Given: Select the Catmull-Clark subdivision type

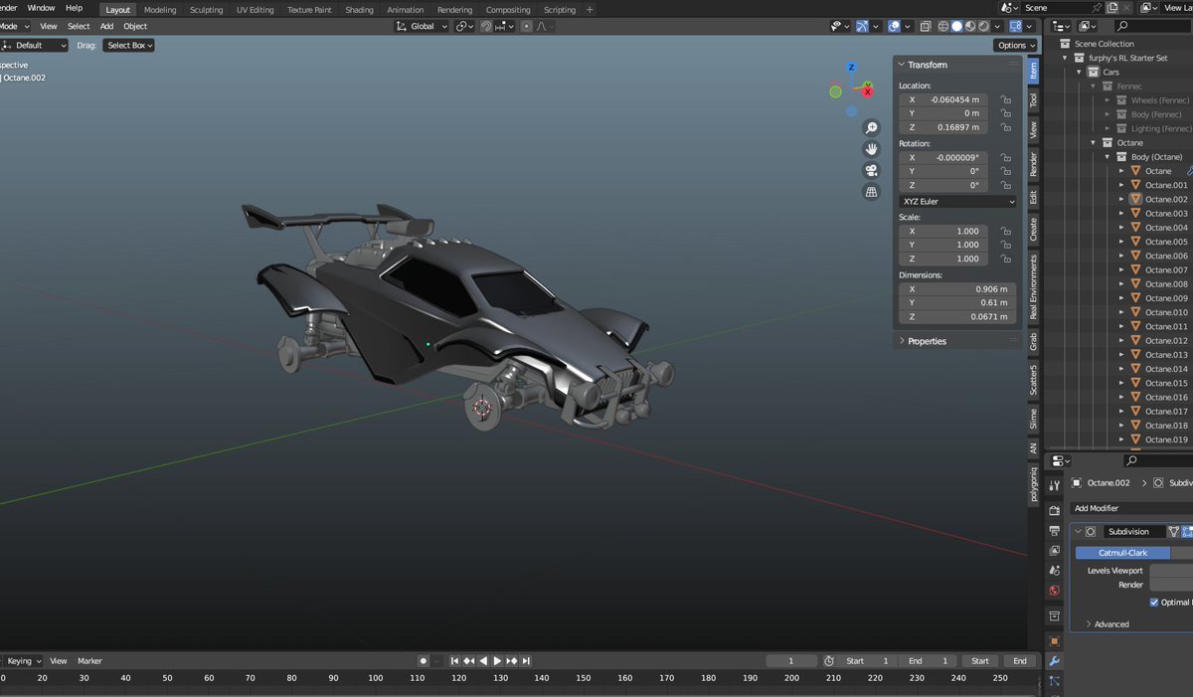Looking at the screenshot, I should (1122, 553).
